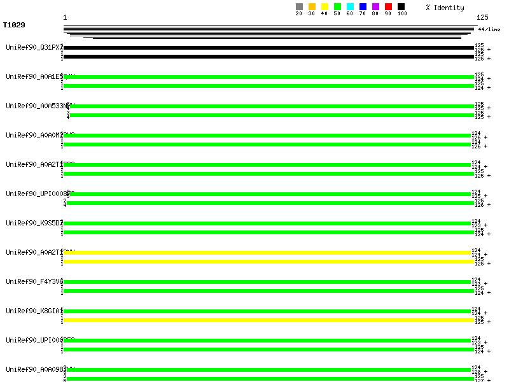
Task: Click the "% Identity" legend title
Action: pyautogui.click(x=445, y=8)
